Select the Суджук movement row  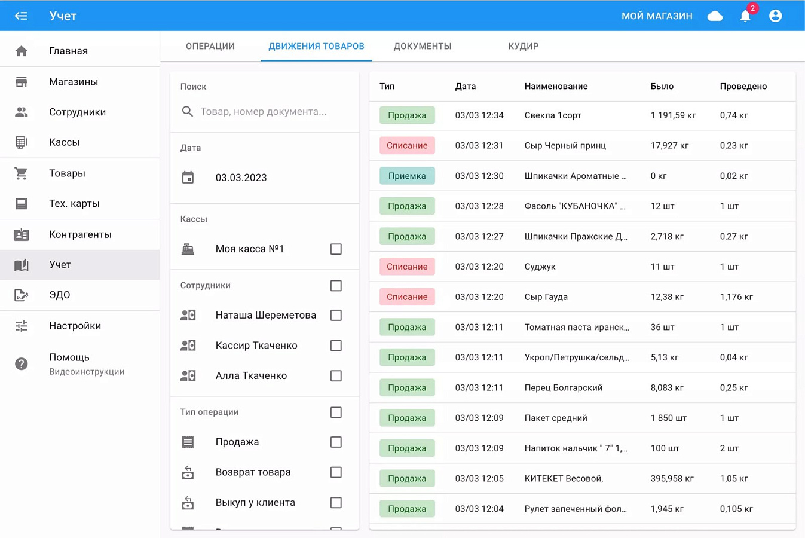[x=582, y=267]
